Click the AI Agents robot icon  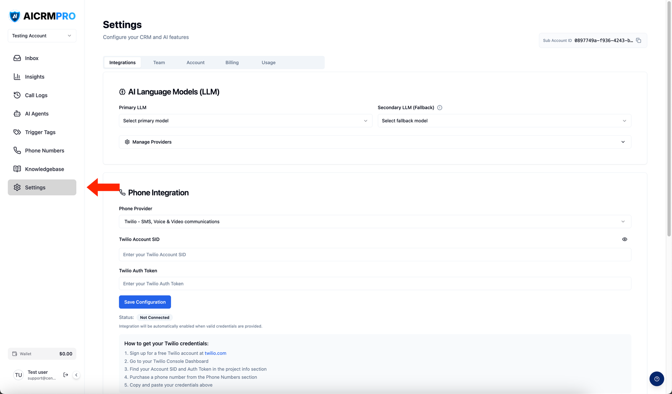pos(17,113)
